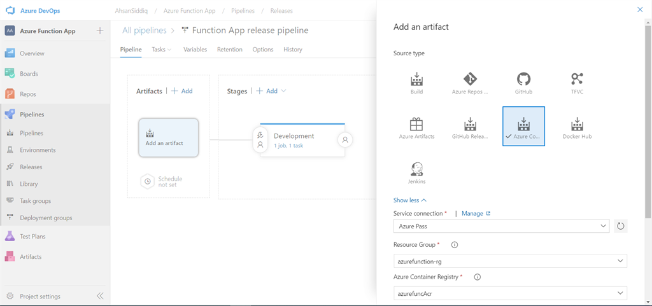
Task: Select the TFVC source type
Action: click(577, 83)
